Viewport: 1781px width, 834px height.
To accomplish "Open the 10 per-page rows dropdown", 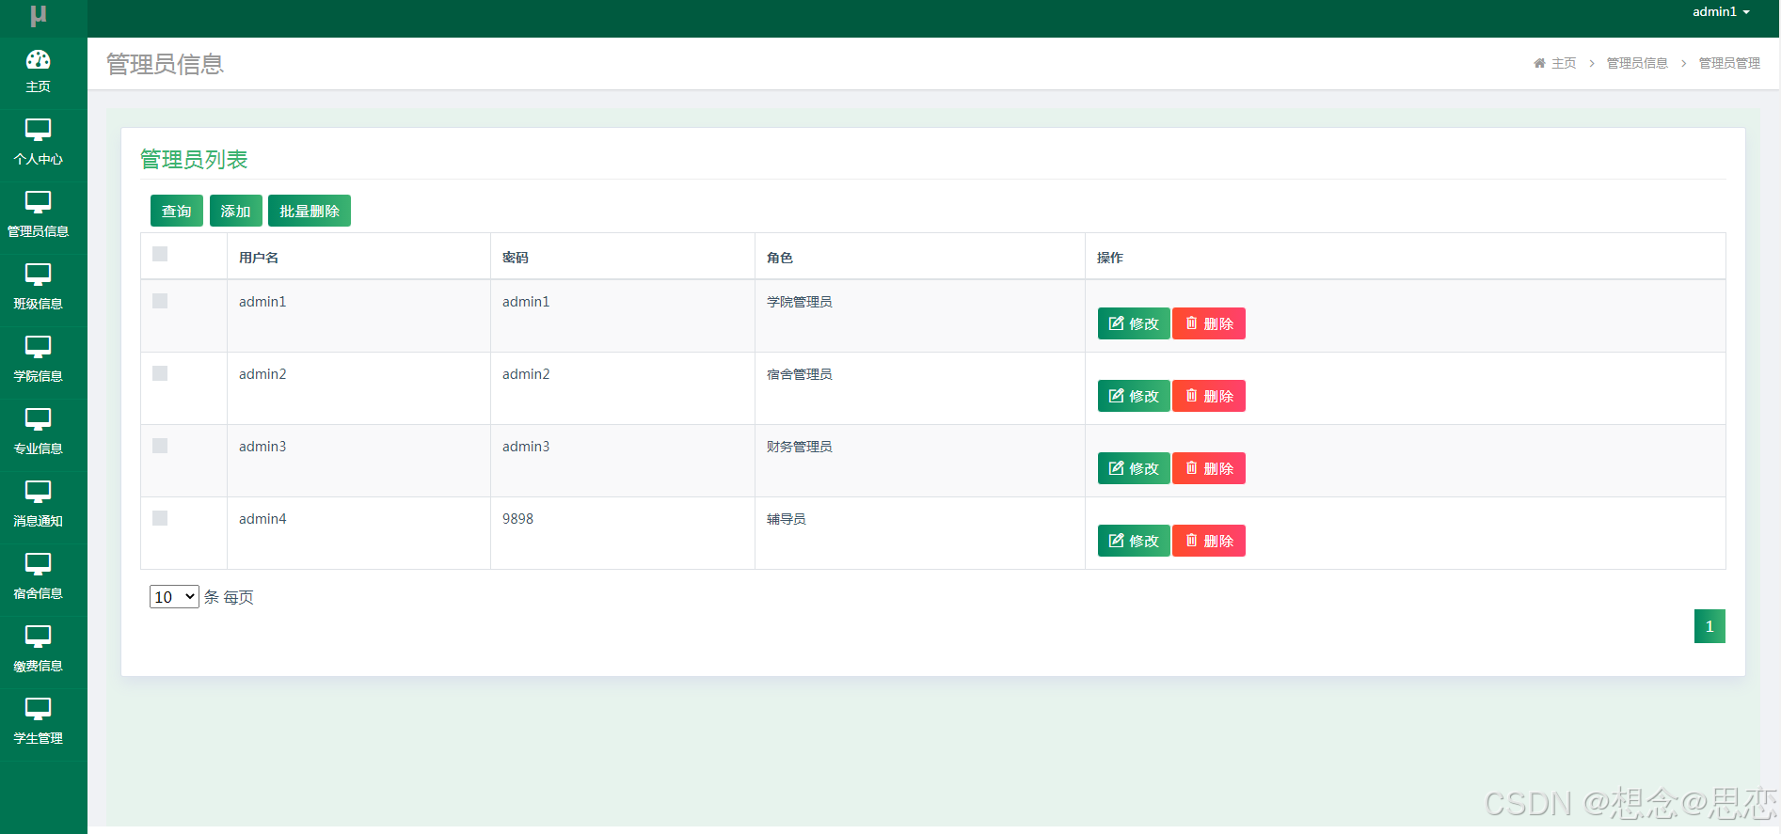I will pos(174,596).
